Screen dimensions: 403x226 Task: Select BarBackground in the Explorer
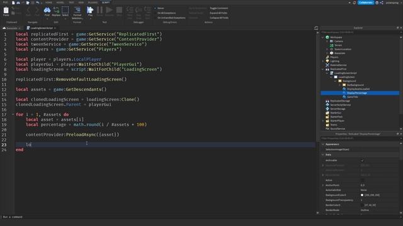tap(355, 85)
